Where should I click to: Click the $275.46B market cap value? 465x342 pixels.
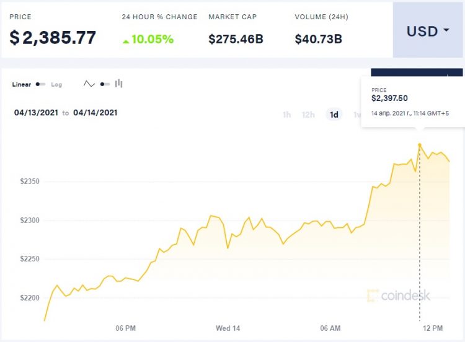[x=236, y=39]
